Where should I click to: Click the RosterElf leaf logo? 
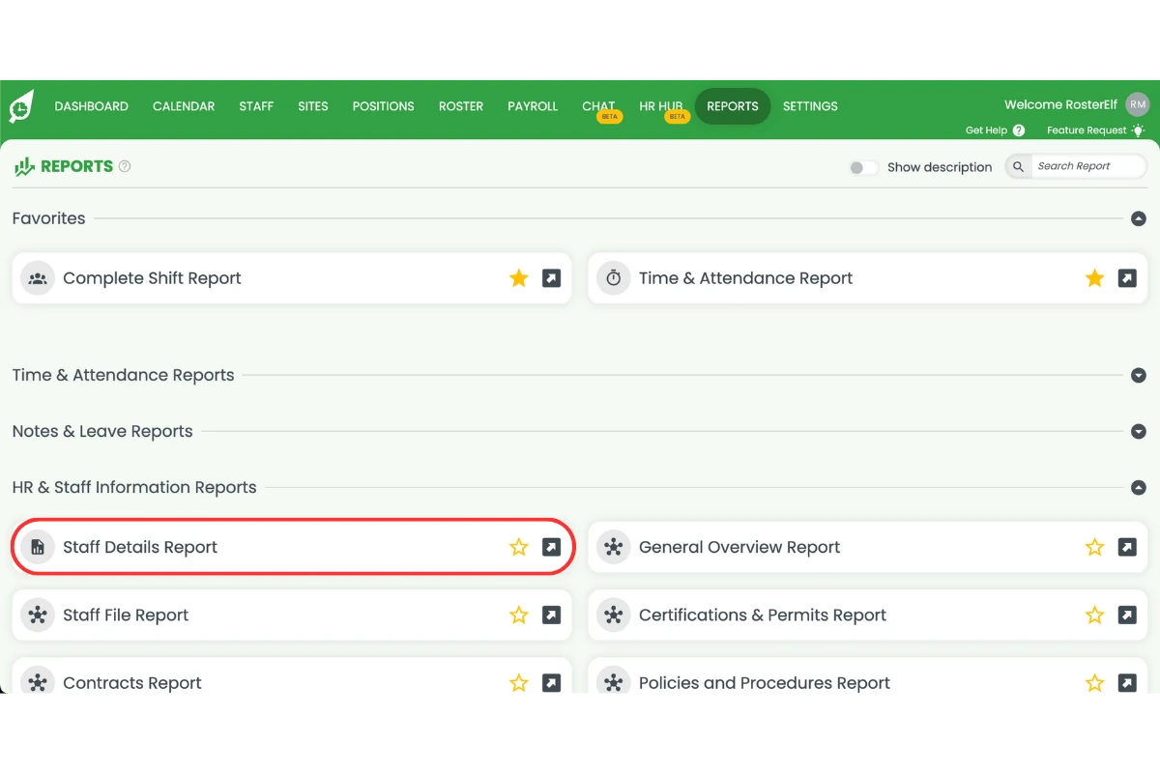[20, 106]
